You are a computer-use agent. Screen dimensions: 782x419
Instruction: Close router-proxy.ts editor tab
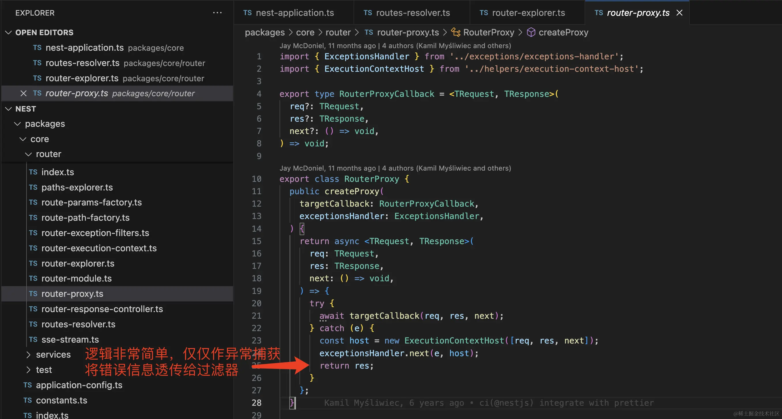(x=679, y=13)
